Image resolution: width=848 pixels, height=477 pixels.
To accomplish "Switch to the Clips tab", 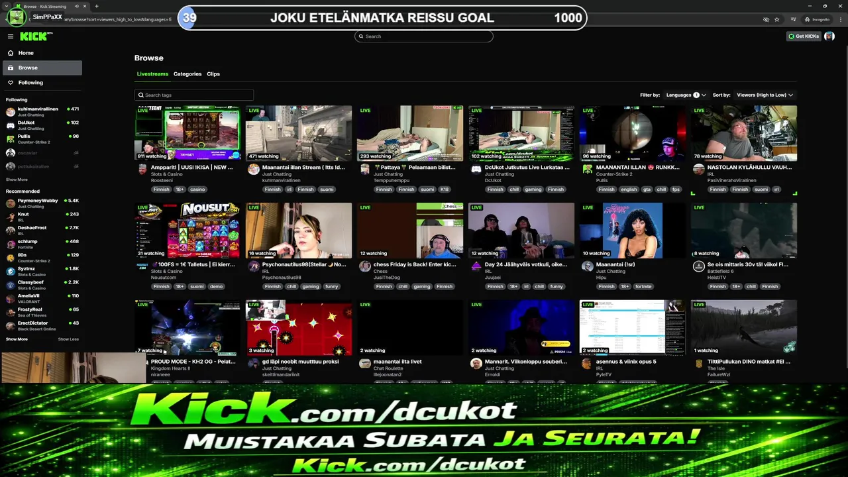I will (x=213, y=74).
